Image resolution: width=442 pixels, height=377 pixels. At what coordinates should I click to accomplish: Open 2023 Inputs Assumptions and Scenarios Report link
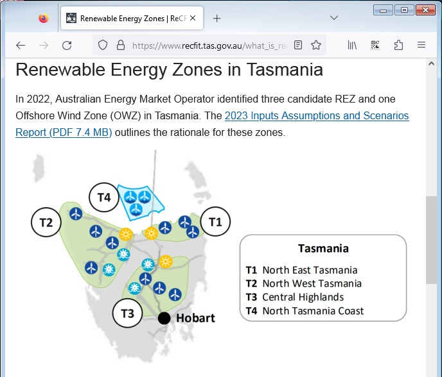coord(316,116)
